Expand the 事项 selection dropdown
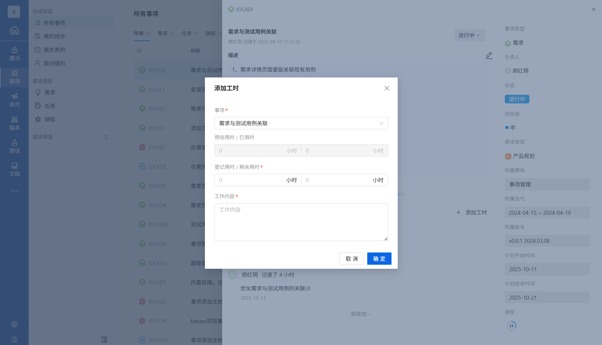Screen dimensions: 602x345 (x=301, y=123)
